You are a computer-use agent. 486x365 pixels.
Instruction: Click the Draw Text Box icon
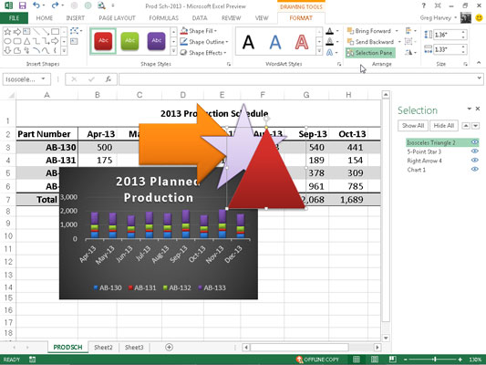coord(74,41)
